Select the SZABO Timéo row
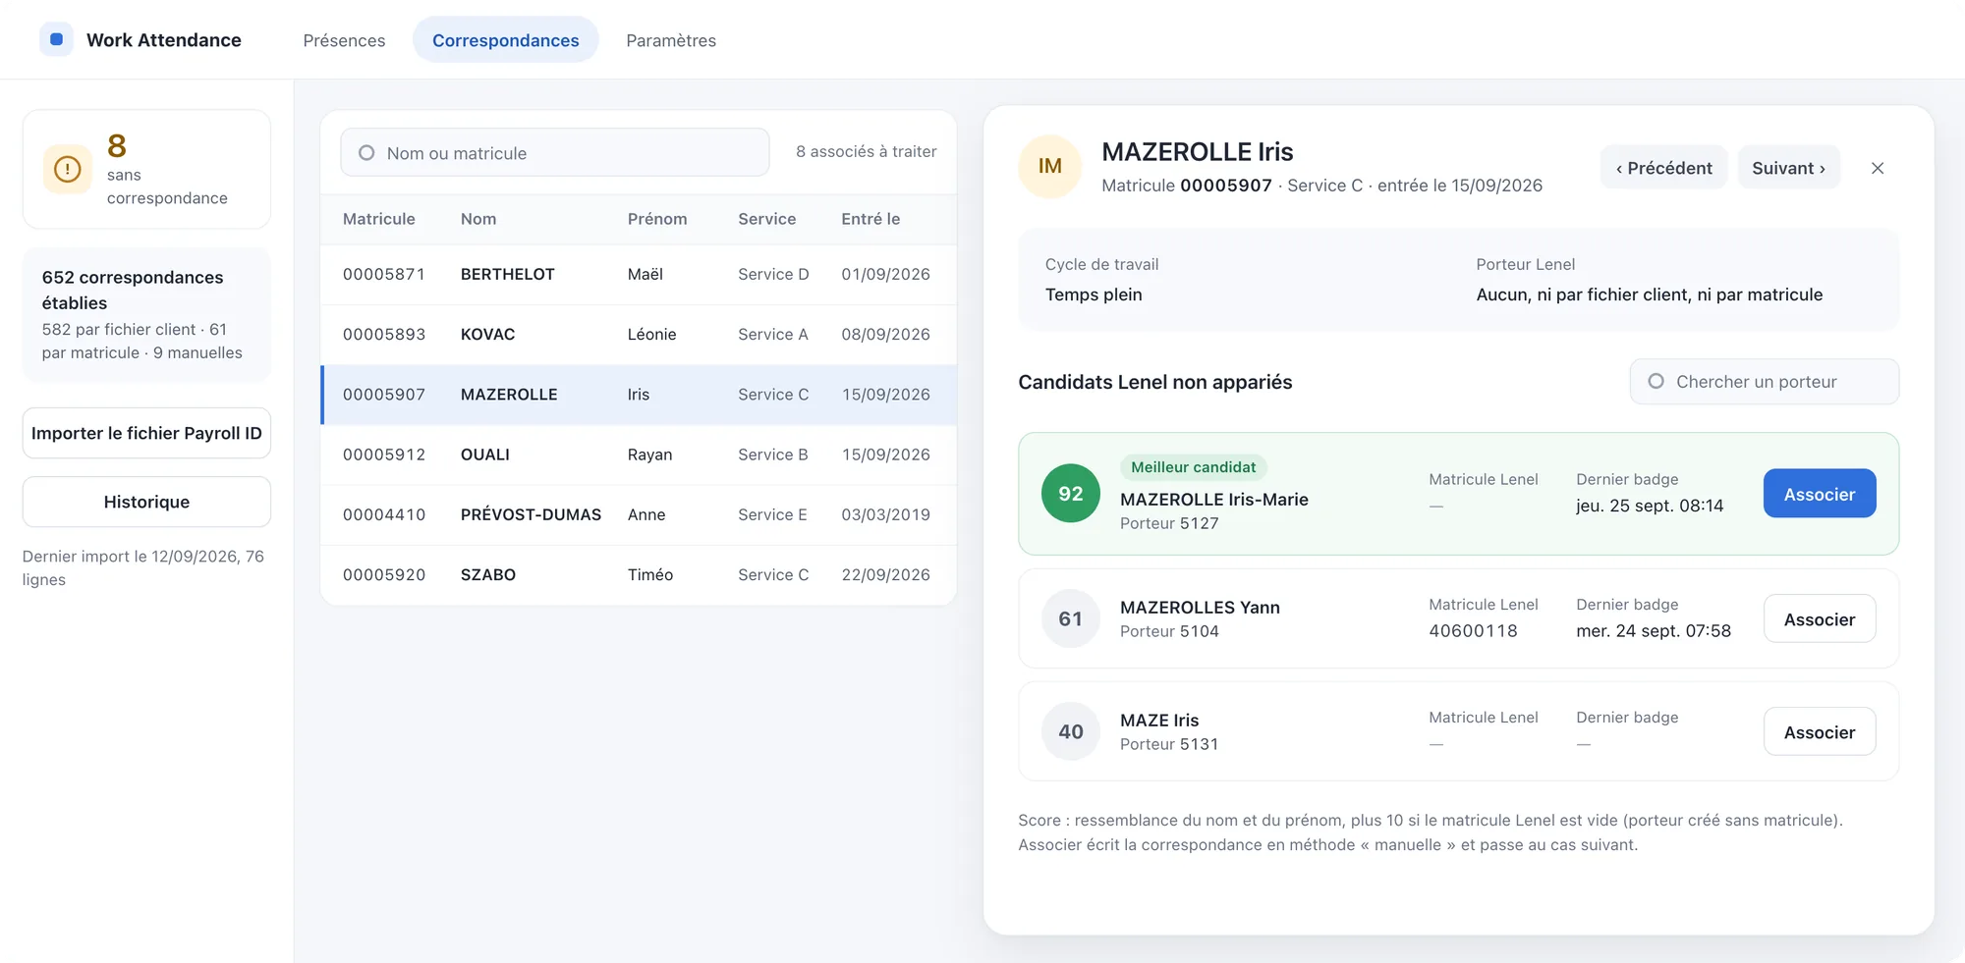This screenshot has height=963, width=1965. coord(639,575)
